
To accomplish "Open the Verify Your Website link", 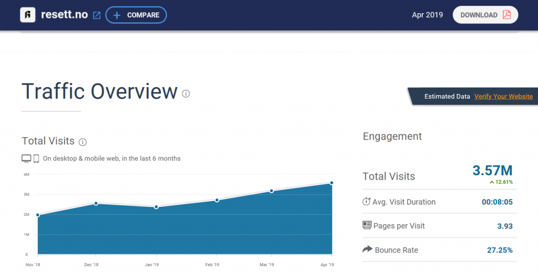I will (503, 97).
